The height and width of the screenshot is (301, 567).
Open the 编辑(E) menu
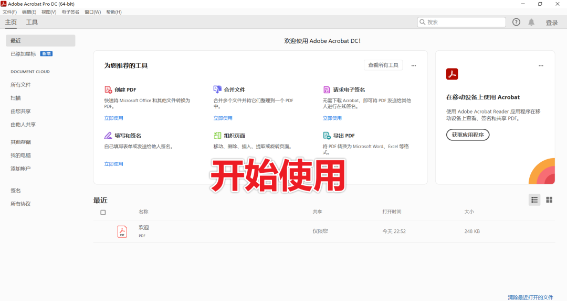29,12
